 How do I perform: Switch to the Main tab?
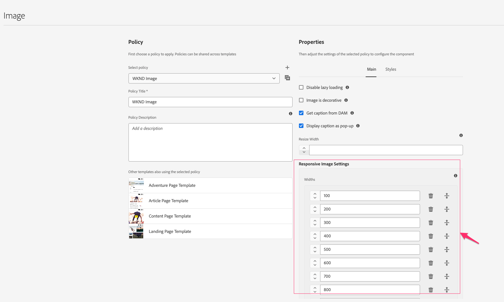click(x=371, y=69)
